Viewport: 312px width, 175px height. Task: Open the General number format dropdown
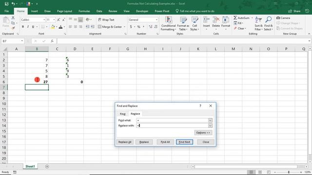pyautogui.click(x=156, y=19)
